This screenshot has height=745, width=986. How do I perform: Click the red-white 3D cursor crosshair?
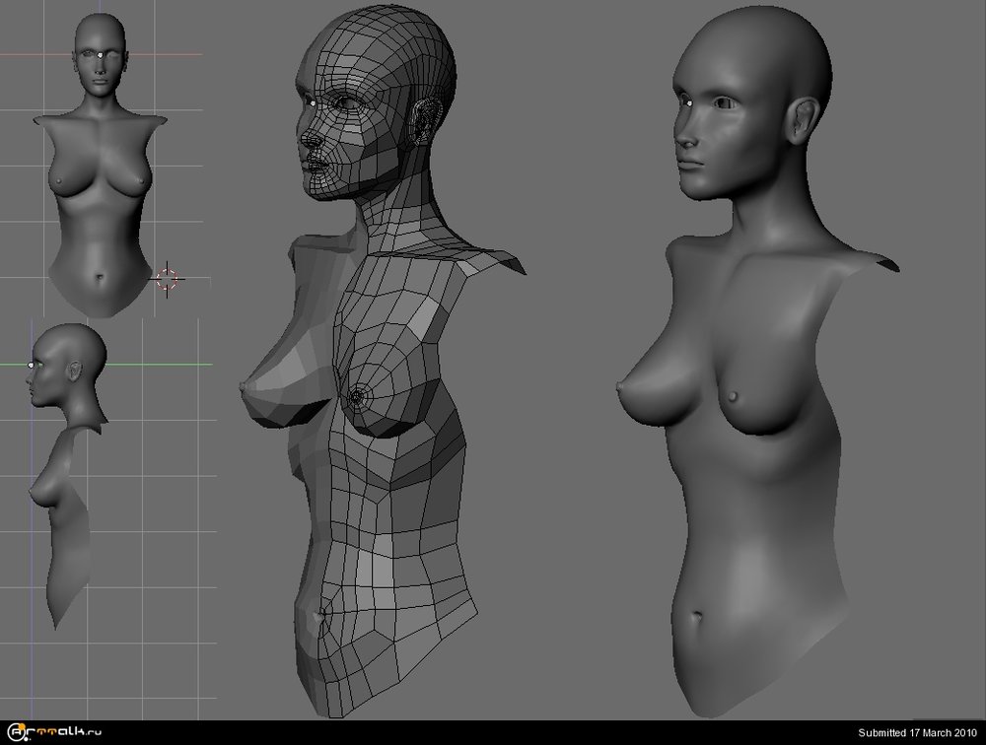tap(168, 279)
